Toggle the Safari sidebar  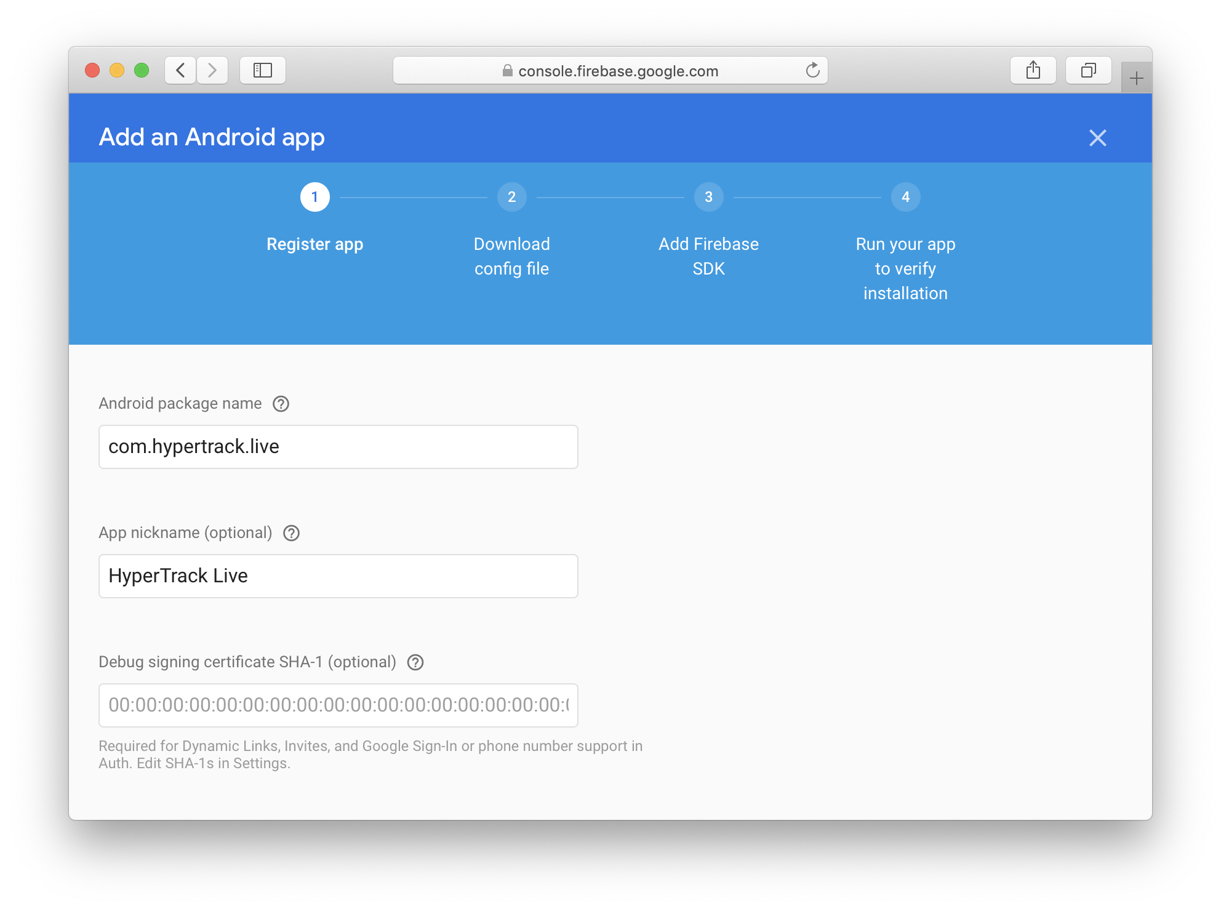263,71
